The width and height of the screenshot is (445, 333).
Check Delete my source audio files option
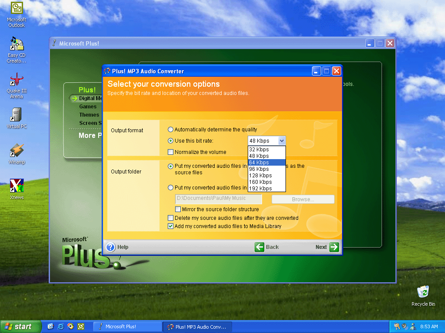(171, 218)
